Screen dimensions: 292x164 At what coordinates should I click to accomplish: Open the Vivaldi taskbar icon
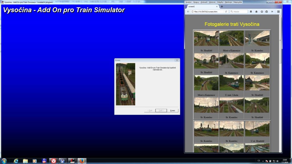[x=54, y=161]
